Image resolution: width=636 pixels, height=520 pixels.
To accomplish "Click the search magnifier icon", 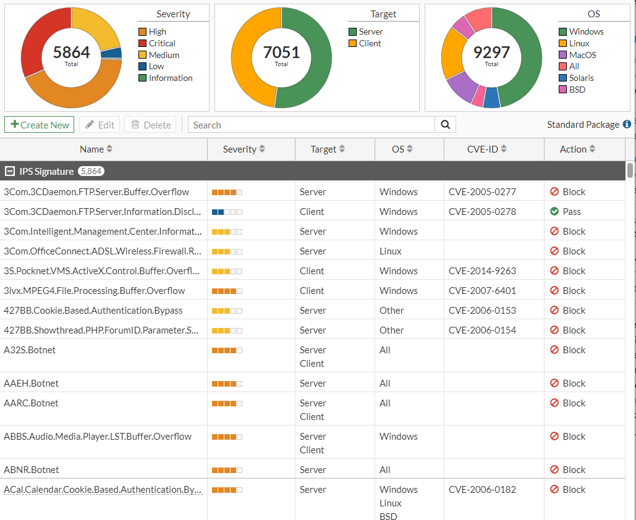I will 445,125.
